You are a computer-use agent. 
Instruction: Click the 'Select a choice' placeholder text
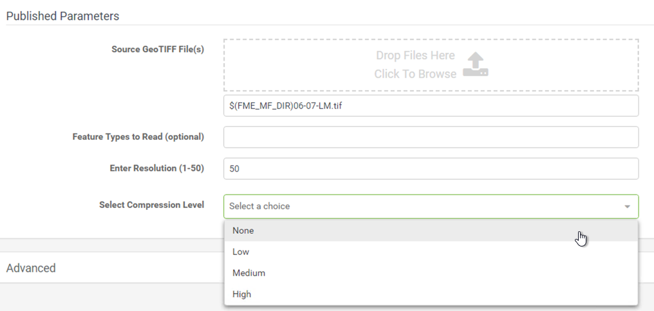tap(259, 206)
